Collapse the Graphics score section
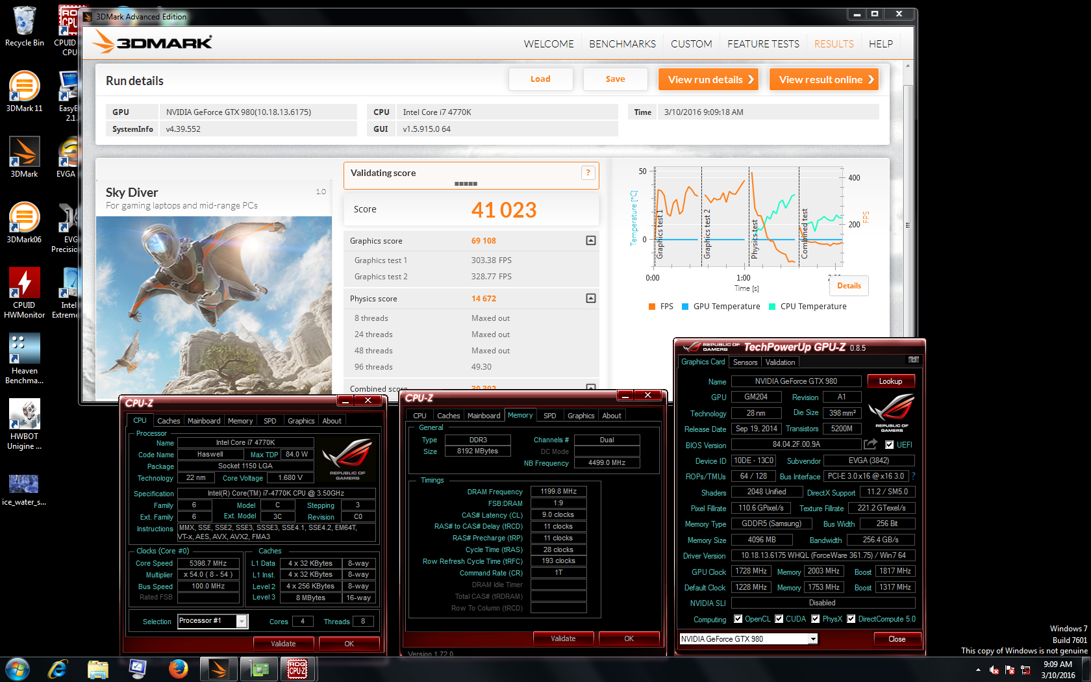1091x682 pixels. pyautogui.click(x=591, y=240)
